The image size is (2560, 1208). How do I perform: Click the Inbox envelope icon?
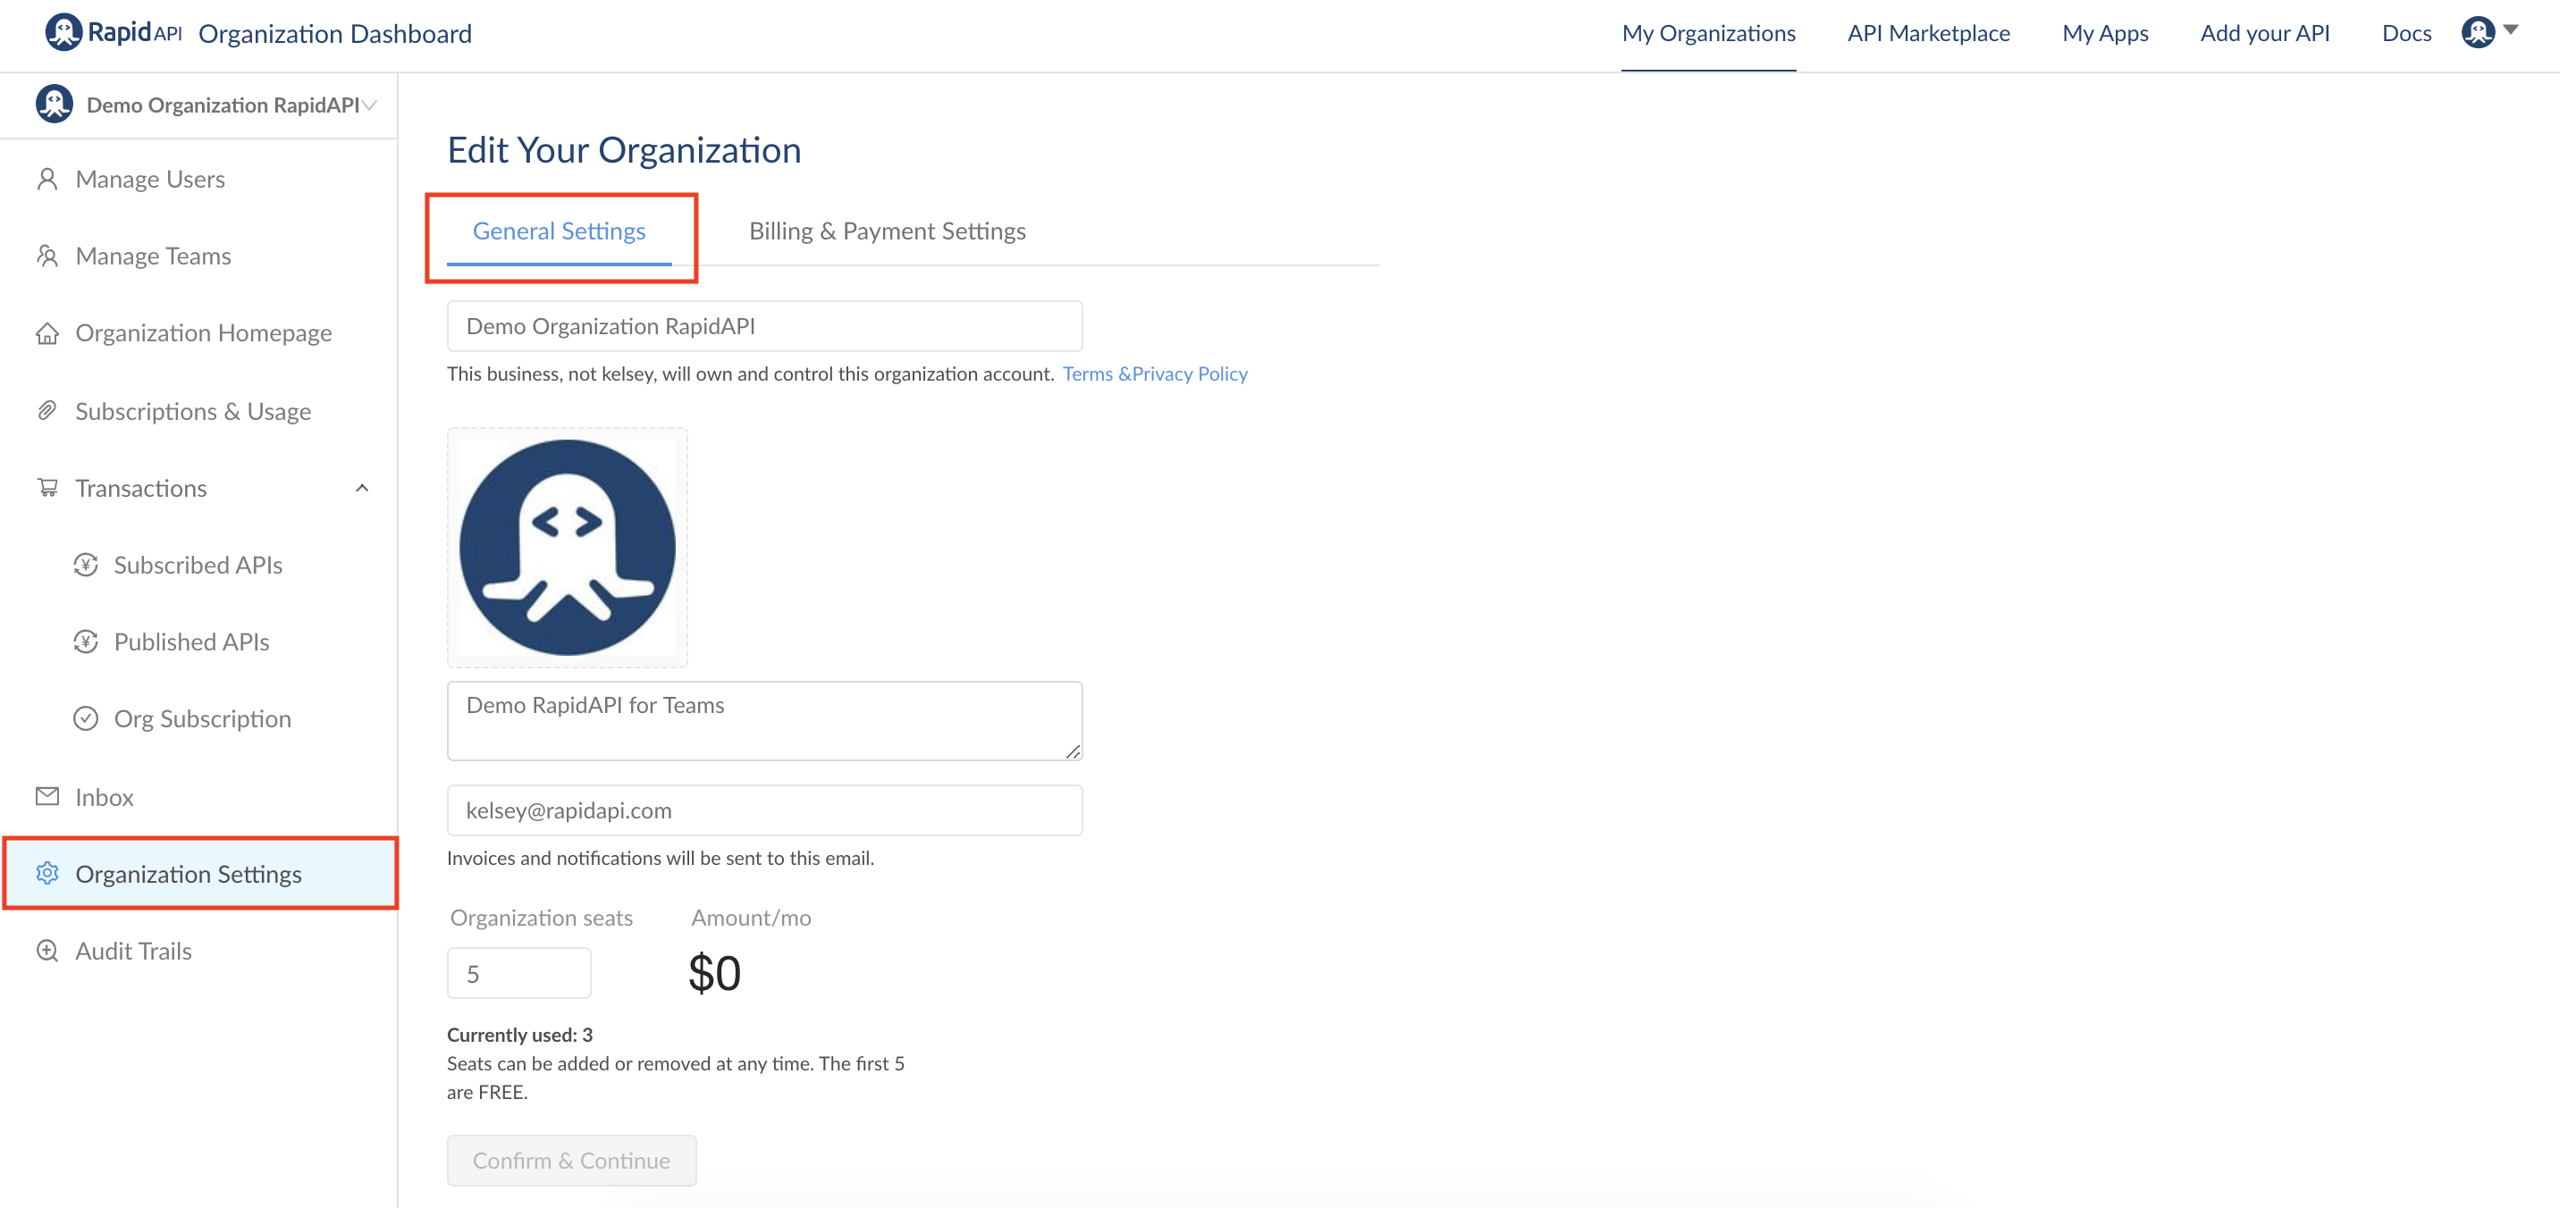click(x=46, y=797)
